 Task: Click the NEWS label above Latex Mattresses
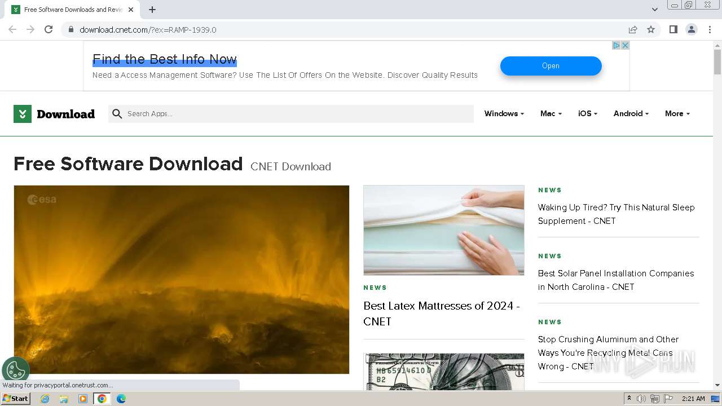click(375, 288)
